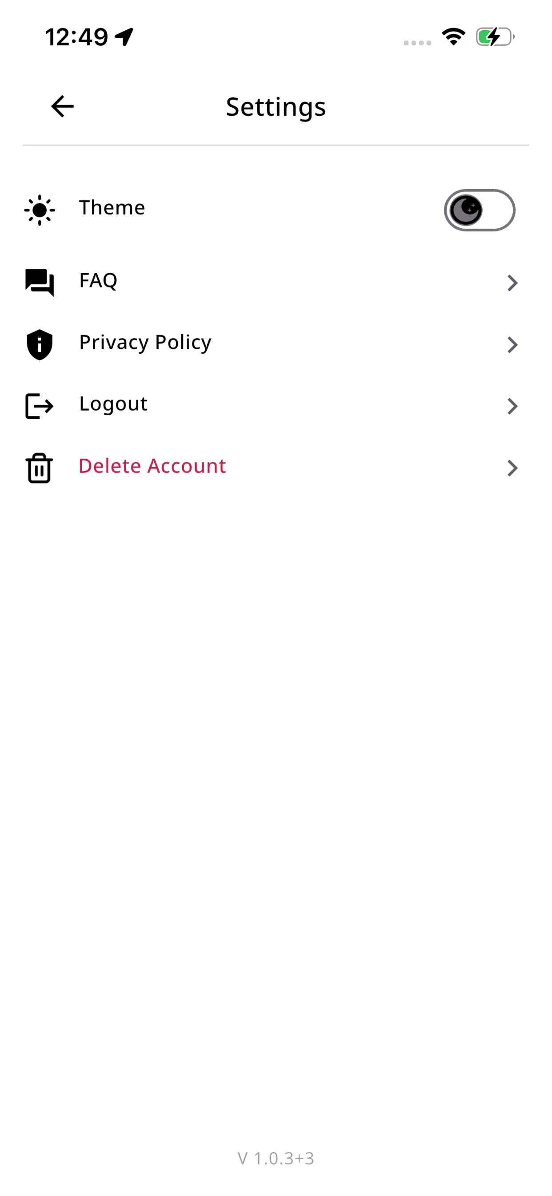
Task: Click the Privacy Policy shield icon
Action: pos(40,344)
